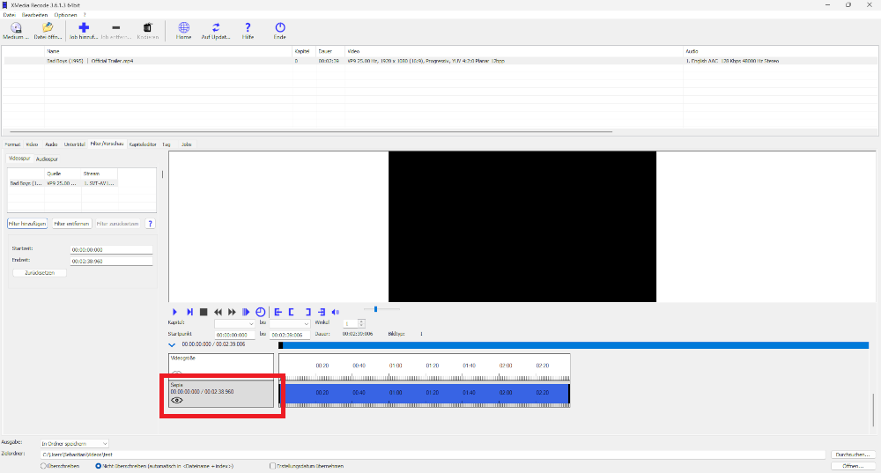The height and width of the screenshot is (473, 881).
Task: Open the Kapitel 'bis' dropdown
Action: pyautogui.click(x=289, y=323)
